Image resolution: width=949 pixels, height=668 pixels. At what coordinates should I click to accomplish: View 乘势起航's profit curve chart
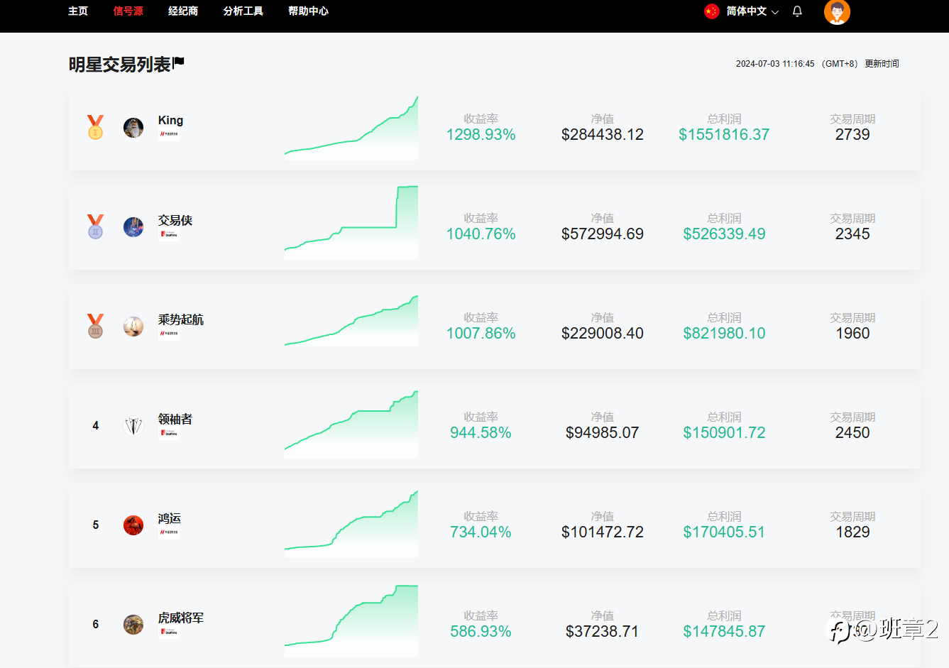351,321
